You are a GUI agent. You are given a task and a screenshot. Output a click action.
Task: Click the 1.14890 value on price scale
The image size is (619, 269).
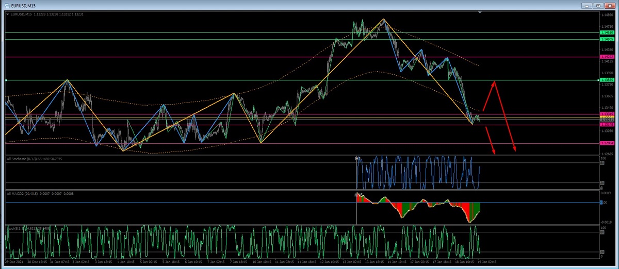point(607,15)
